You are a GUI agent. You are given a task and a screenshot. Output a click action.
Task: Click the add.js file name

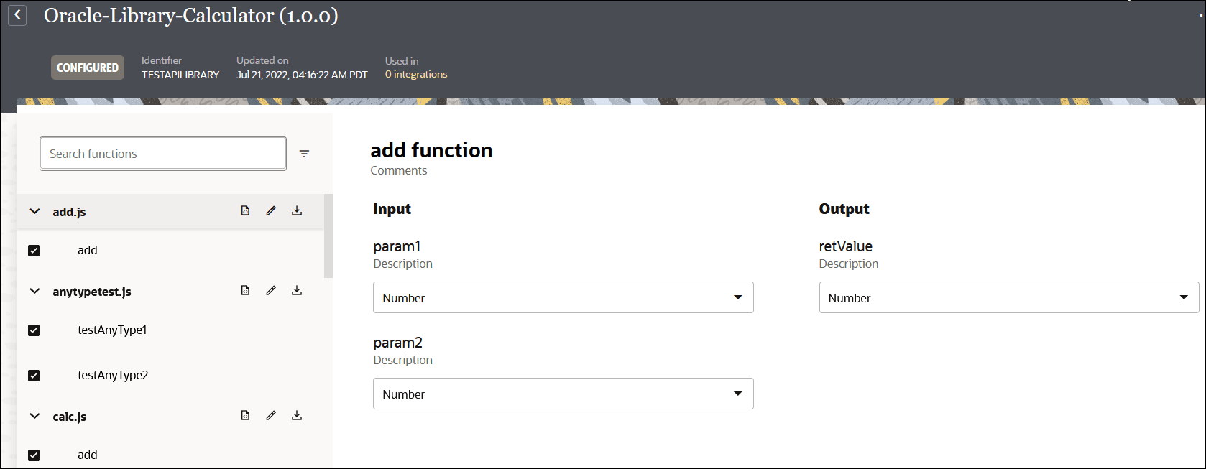pyautogui.click(x=69, y=212)
